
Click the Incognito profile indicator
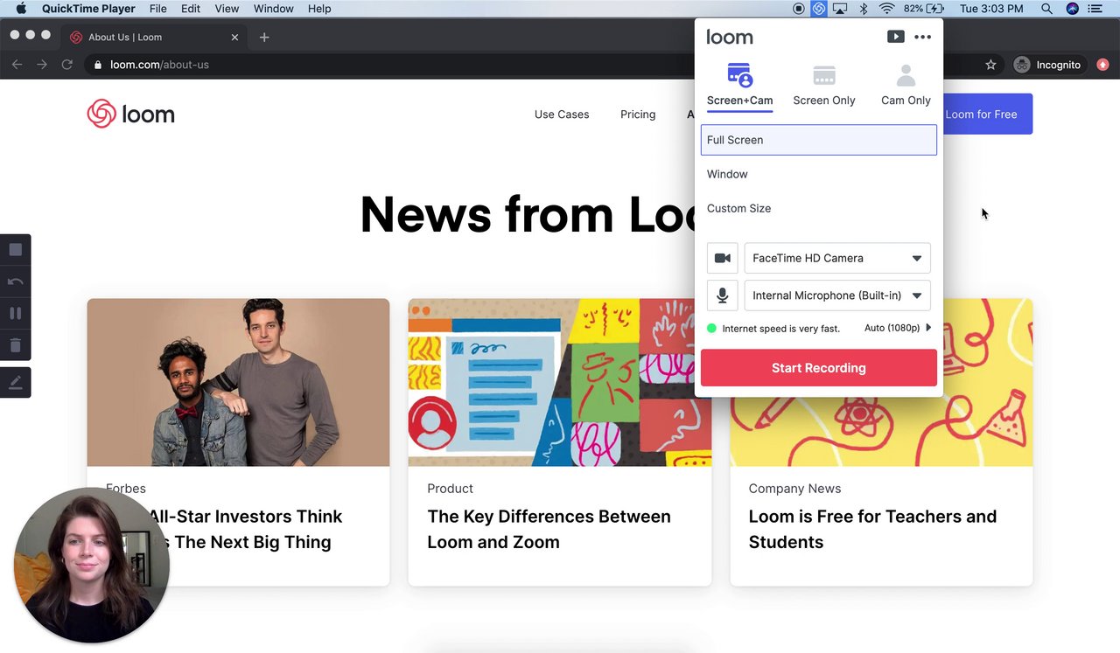tap(1047, 65)
